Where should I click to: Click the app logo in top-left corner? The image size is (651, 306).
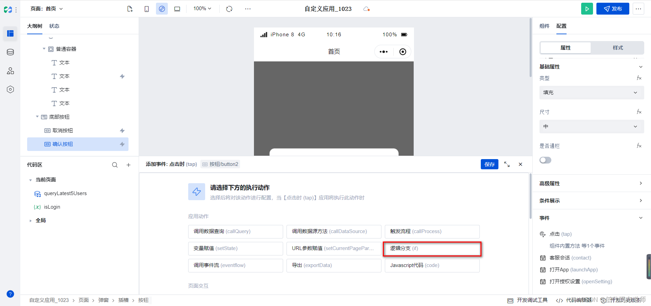tap(8, 10)
